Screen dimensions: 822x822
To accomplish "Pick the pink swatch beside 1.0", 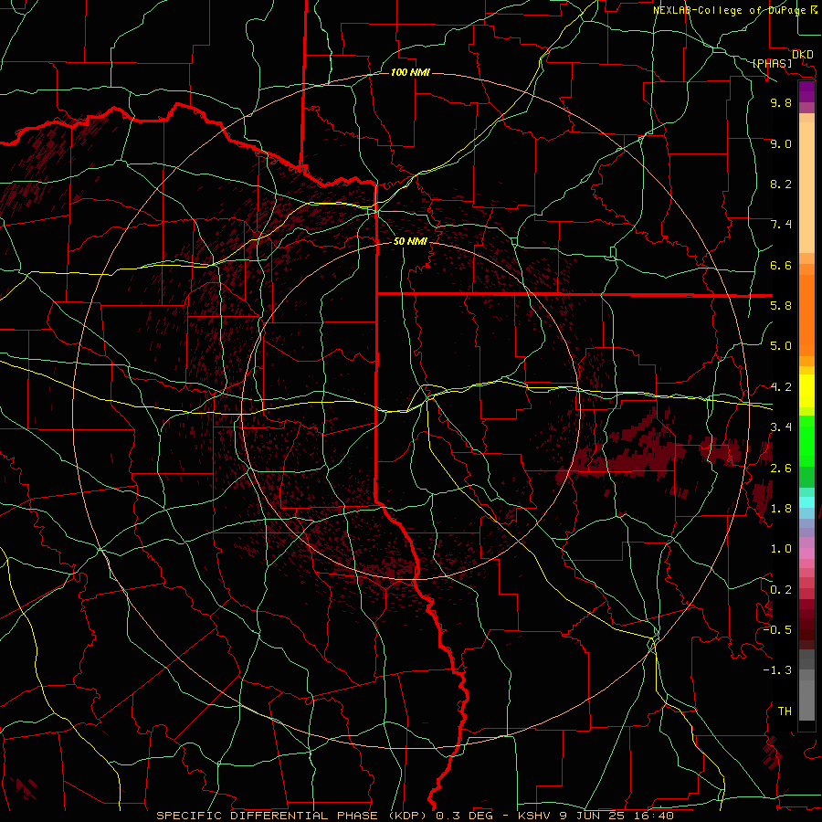I will coord(806,553).
